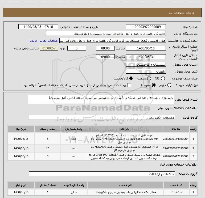This screenshot has height=198, width=205.
Task: Click the delivery city field زاهدان
Action: 146,71
